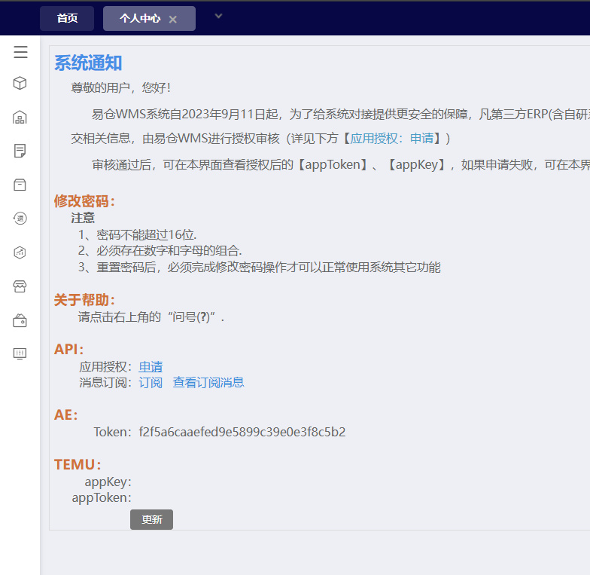
Task: Select the AE Token value text
Action: 242,432
